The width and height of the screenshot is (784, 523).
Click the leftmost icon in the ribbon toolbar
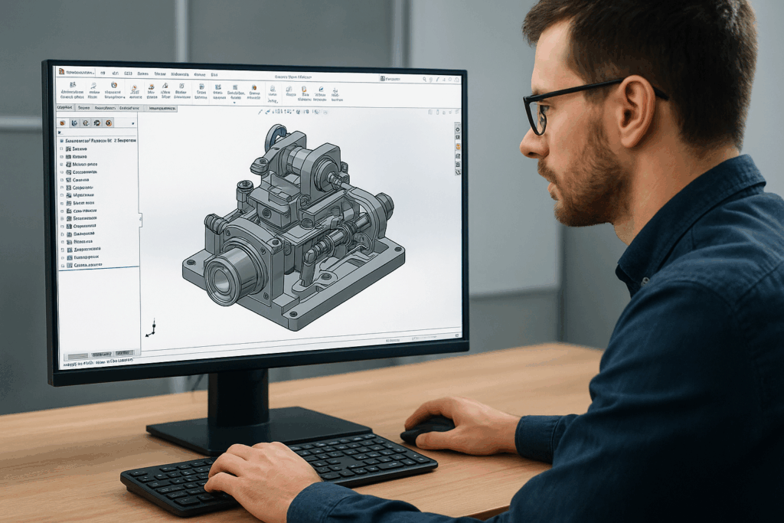point(72,87)
